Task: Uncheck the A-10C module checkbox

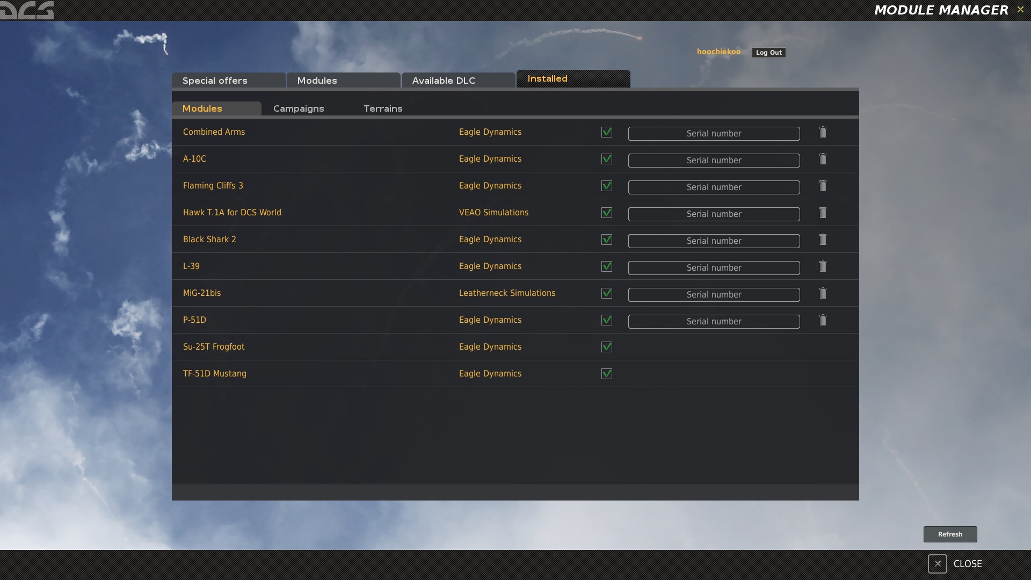Action: click(607, 159)
